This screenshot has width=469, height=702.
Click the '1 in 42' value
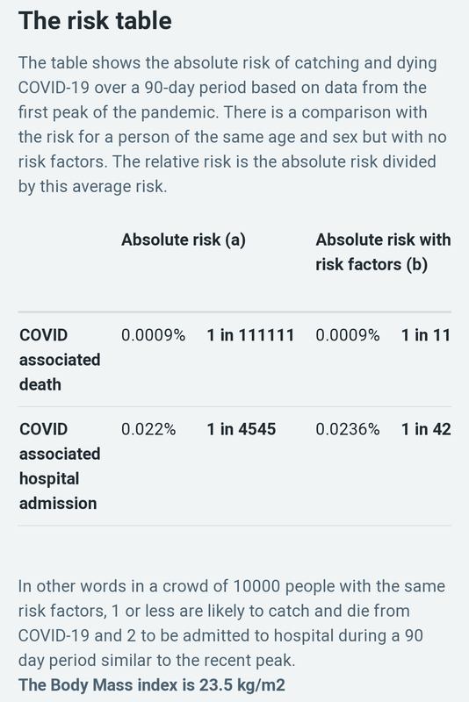426,429
